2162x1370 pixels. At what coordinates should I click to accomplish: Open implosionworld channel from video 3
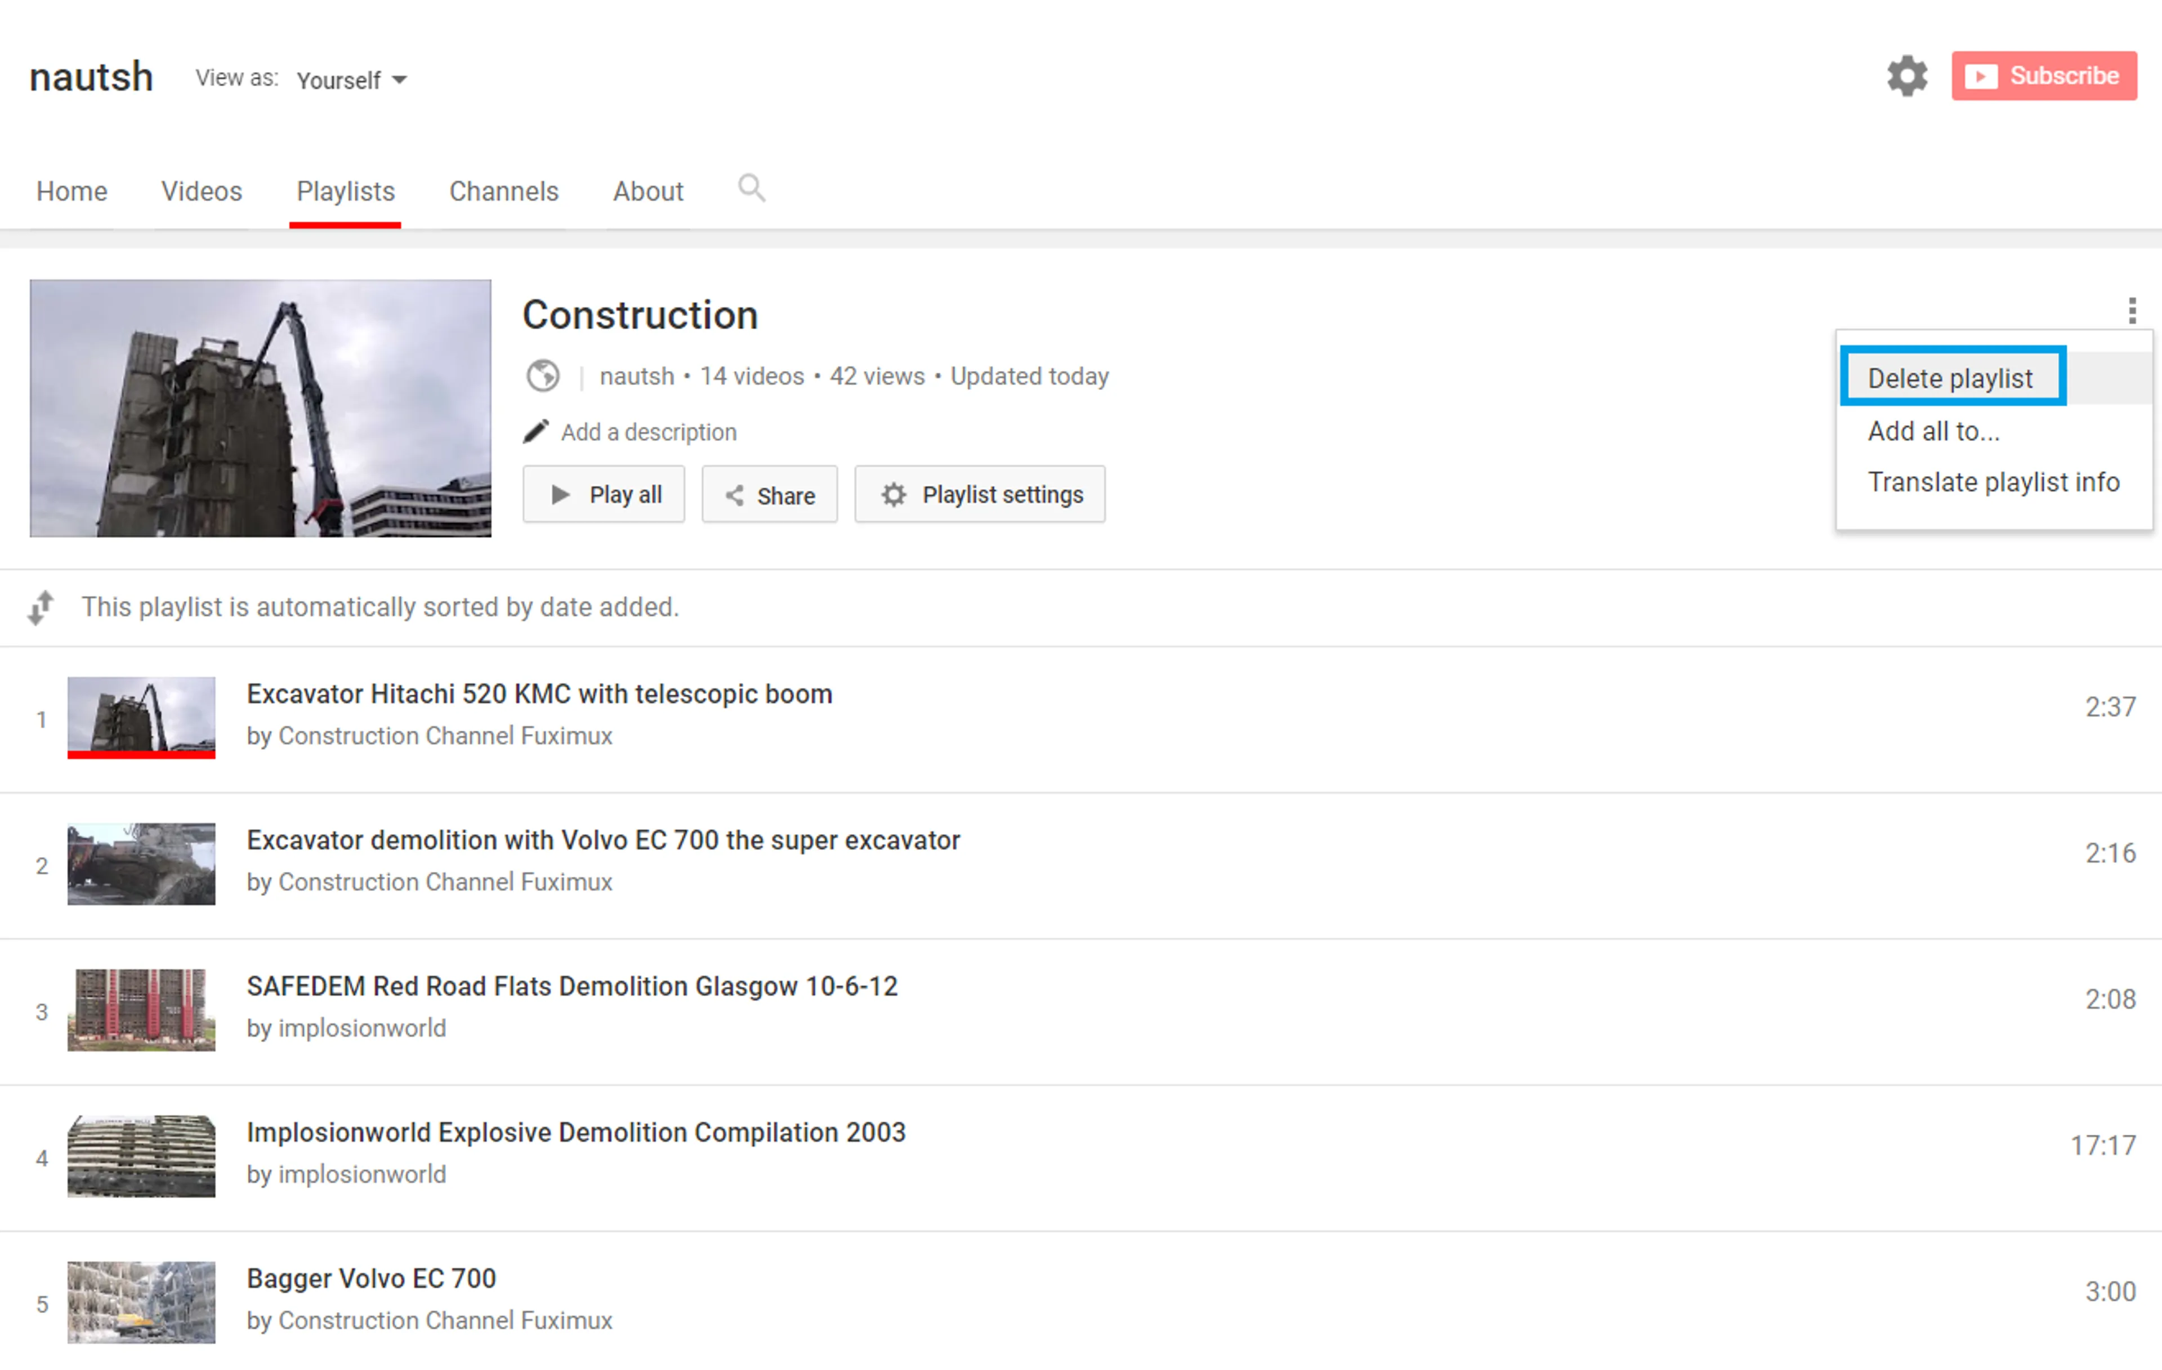[x=360, y=1028]
